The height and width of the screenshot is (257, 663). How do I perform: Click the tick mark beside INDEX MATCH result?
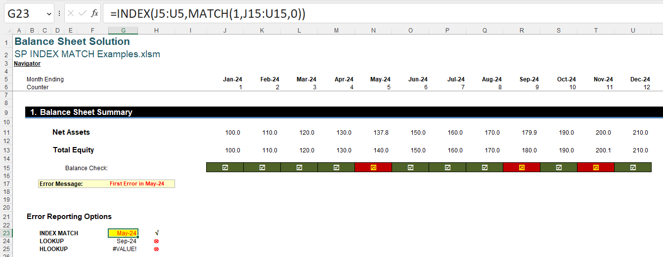click(x=156, y=233)
